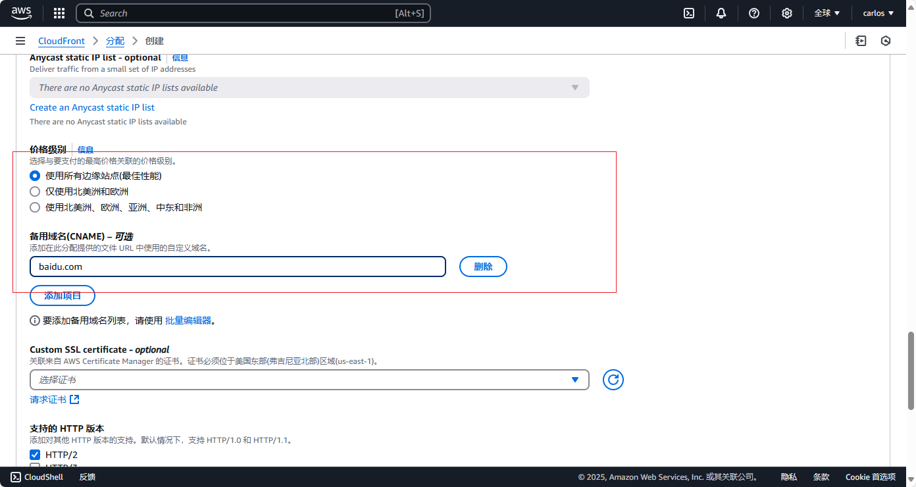The width and height of the screenshot is (916, 487).
Task: Select 仅使用北美洲和欧洲 radio option
Action: [x=35, y=192]
